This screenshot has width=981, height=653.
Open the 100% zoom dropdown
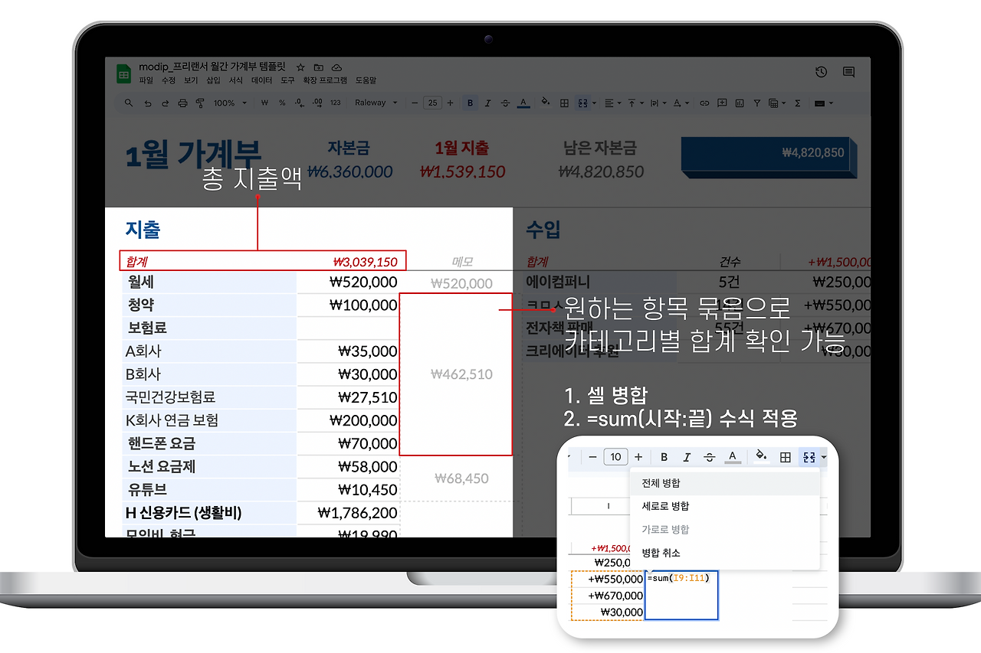[x=230, y=103]
